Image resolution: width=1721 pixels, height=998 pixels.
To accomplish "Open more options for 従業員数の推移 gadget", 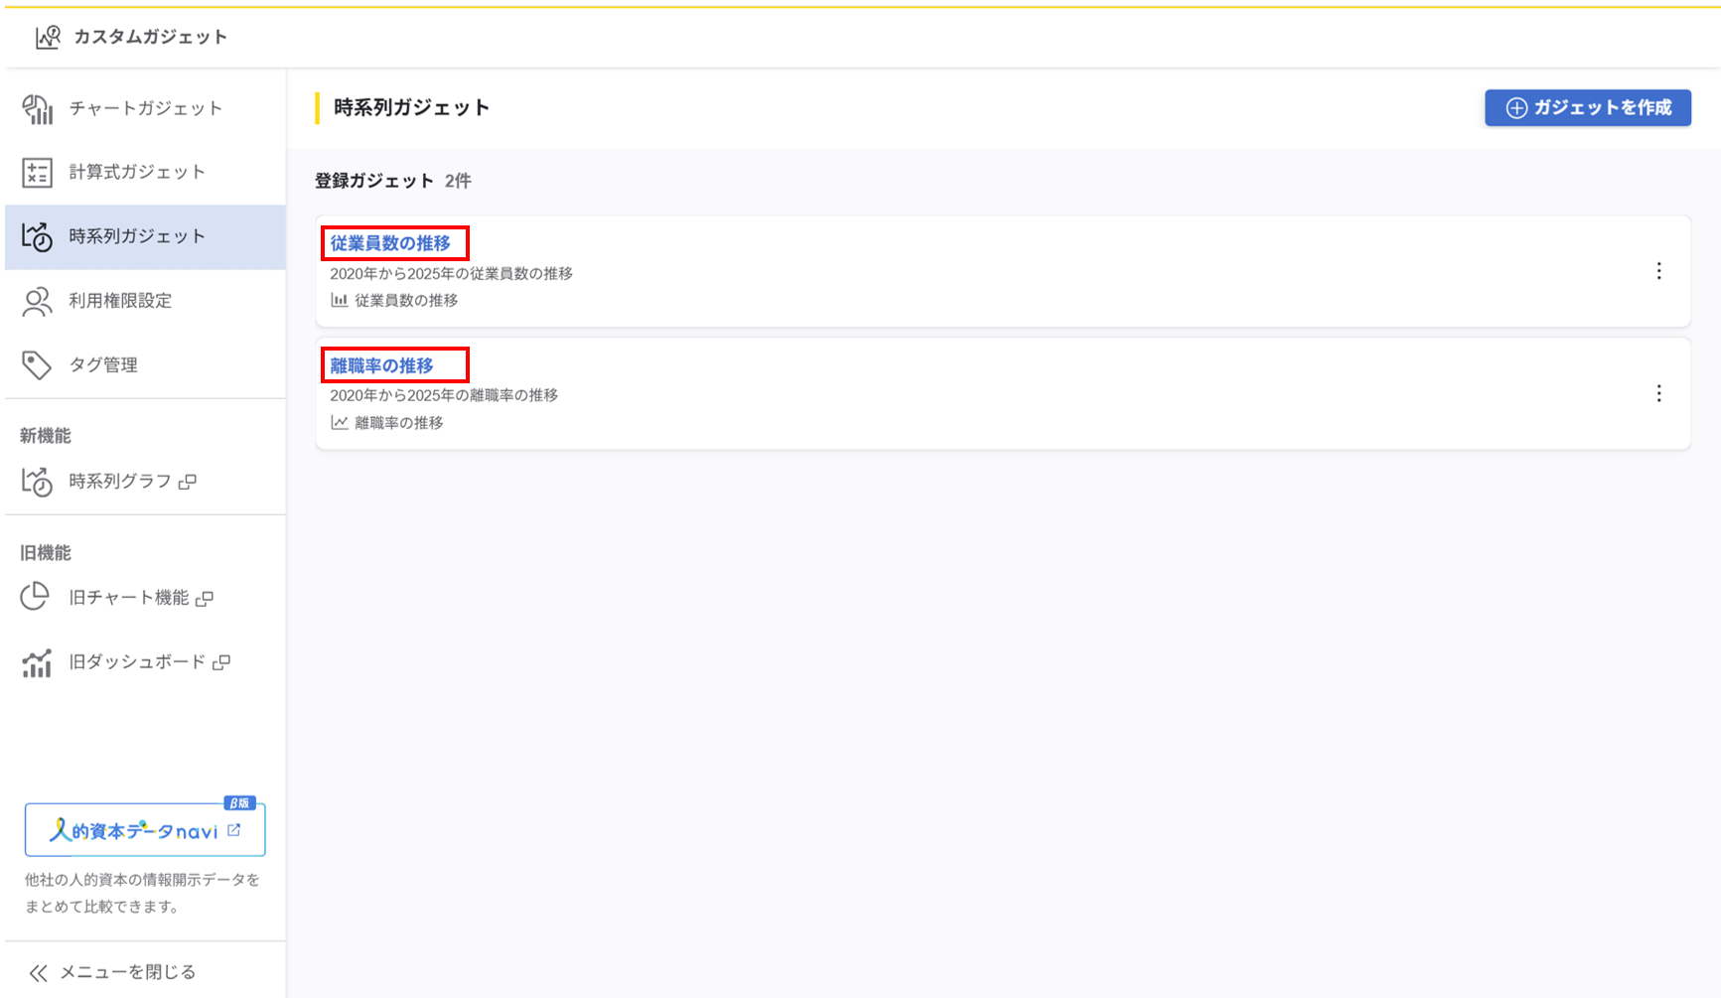I will tap(1658, 271).
